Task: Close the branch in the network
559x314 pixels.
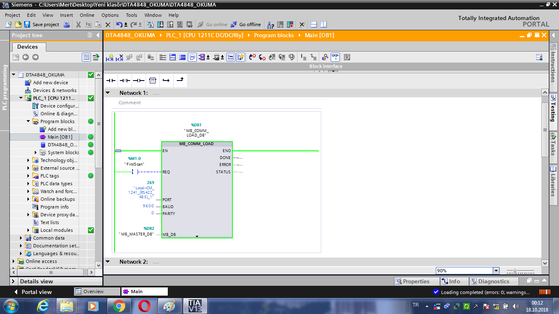Action: tap(180, 81)
